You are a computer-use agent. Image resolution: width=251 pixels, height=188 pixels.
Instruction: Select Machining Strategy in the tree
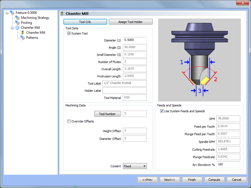click(x=35, y=18)
